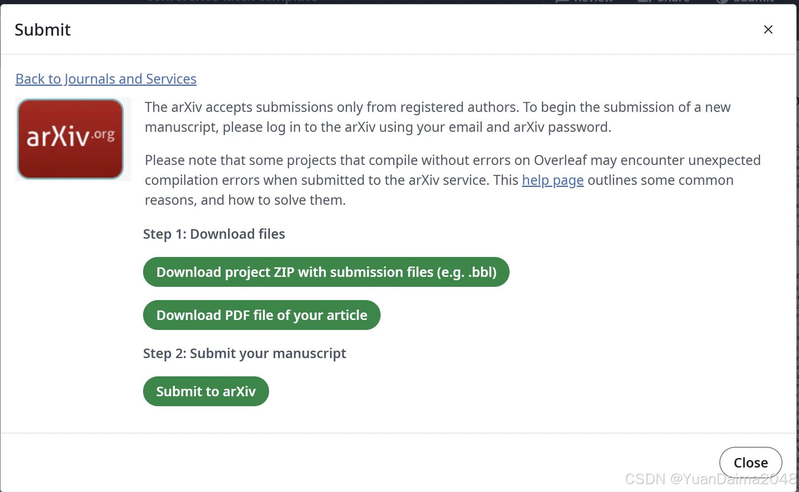Image resolution: width=799 pixels, height=492 pixels.
Task: Click the conference latex template project title
Action: tap(231, 1)
